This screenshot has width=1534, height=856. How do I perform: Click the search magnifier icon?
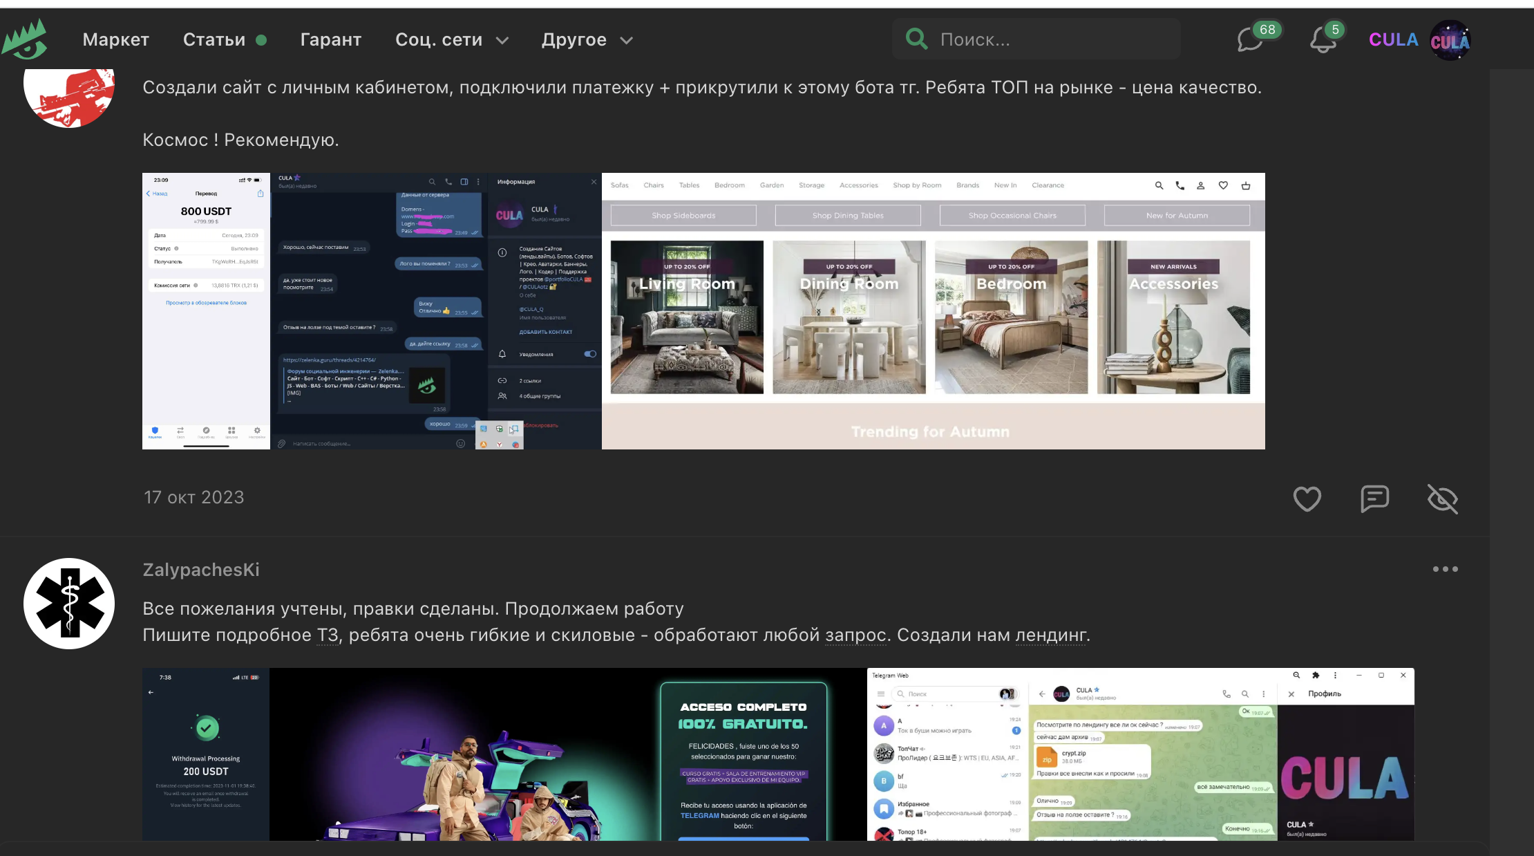(917, 39)
